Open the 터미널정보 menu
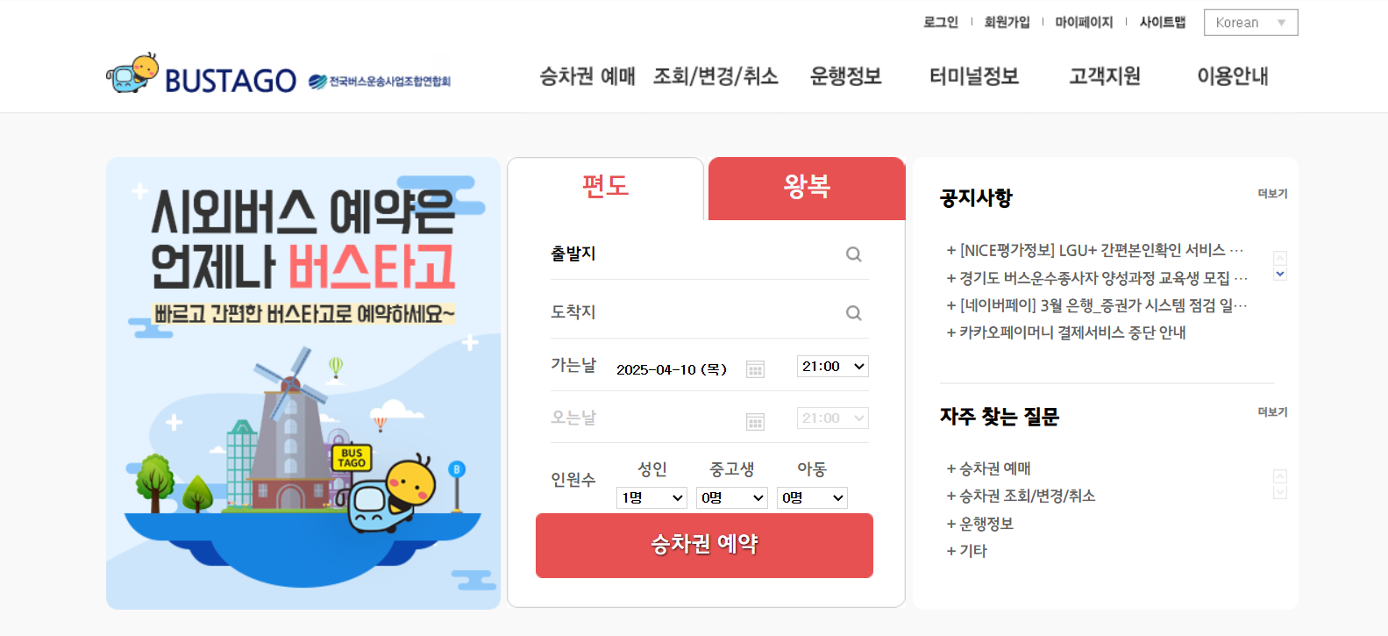Screen dimensions: 1388x636 pos(974,76)
